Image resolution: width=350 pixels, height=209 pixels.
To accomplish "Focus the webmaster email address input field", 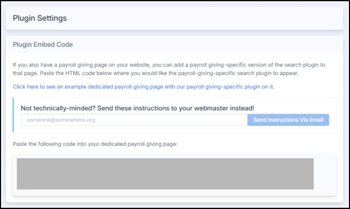I will (134, 120).
